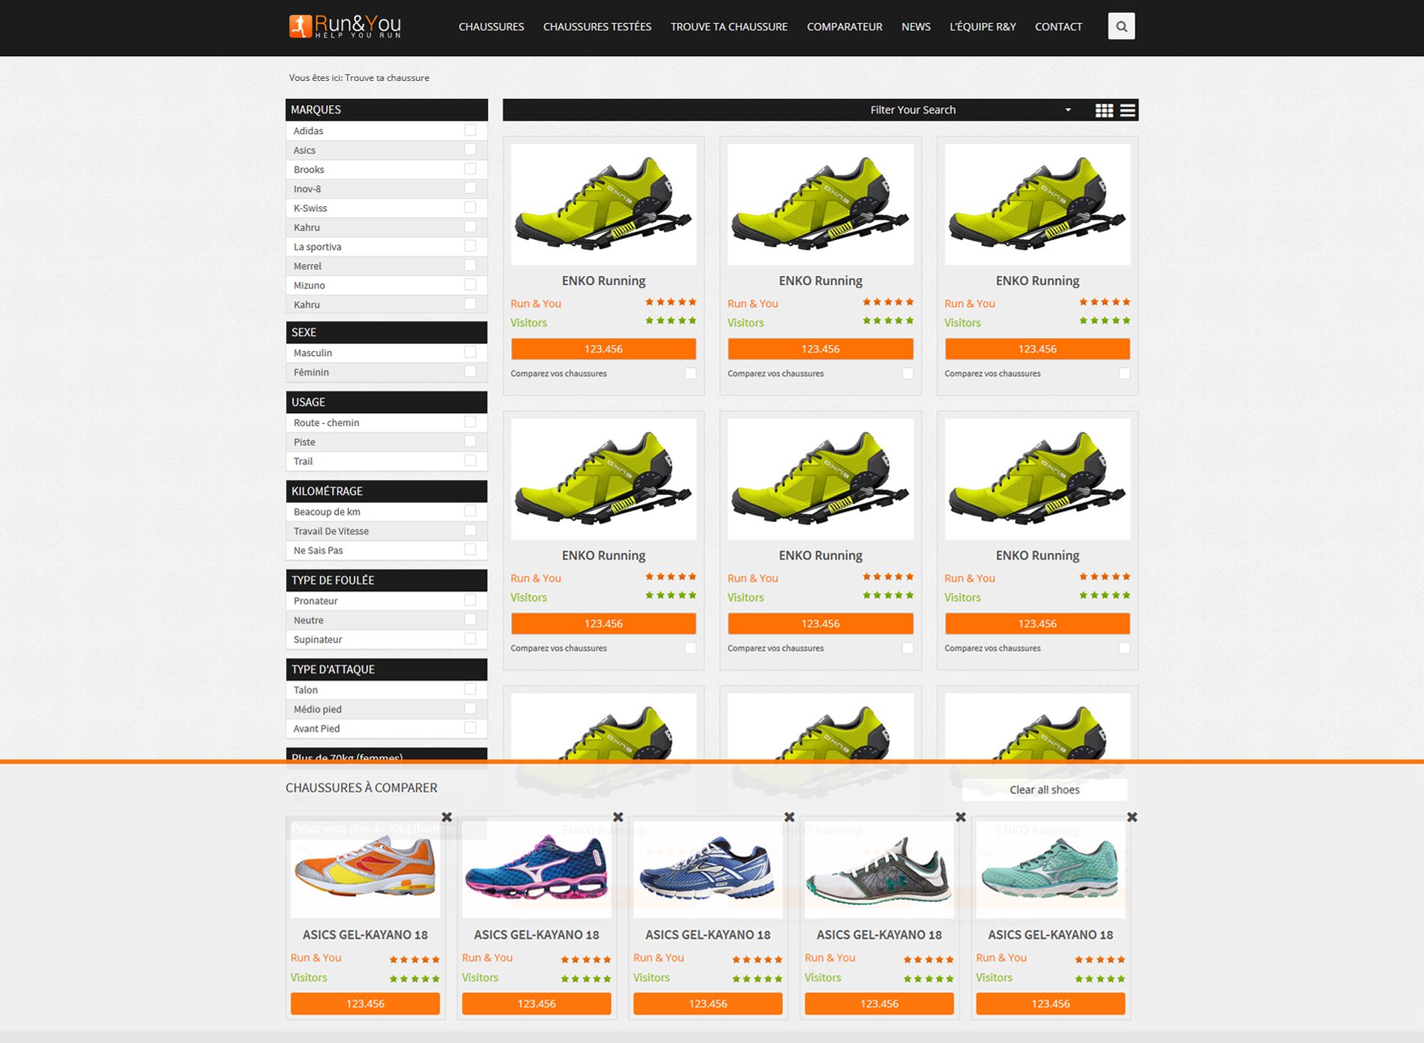Check the Médio pied checkbox

click(x=470, y=709)
